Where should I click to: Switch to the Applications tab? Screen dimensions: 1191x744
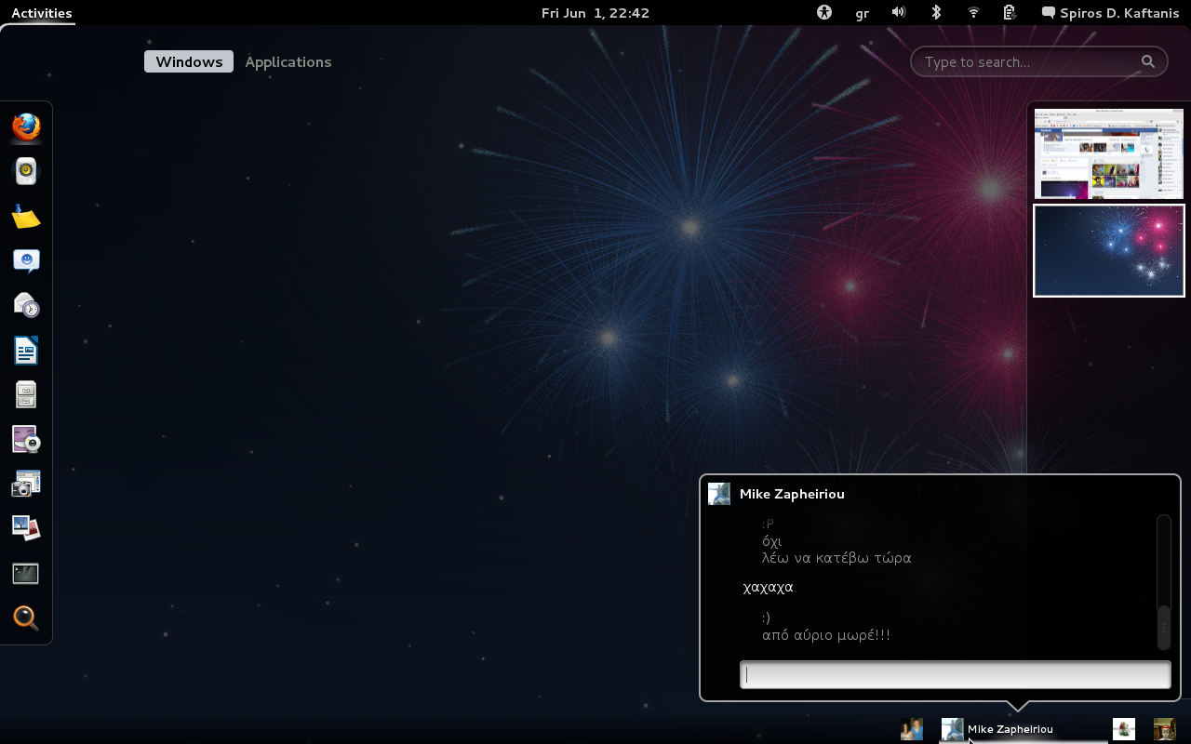click(x=288, y=61)
